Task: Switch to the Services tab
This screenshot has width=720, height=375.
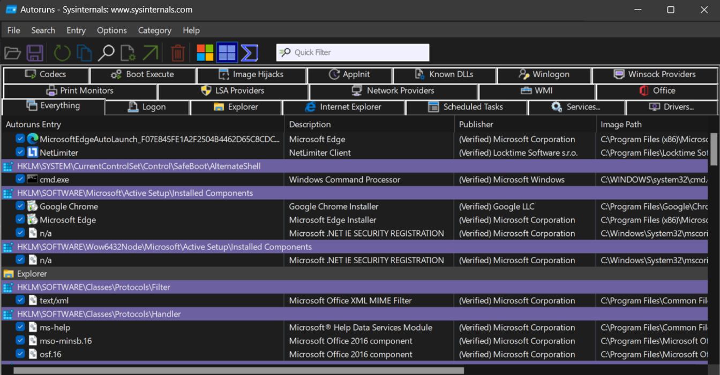Action: point(576,107)
